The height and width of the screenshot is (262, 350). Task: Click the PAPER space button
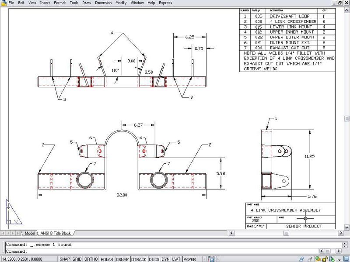pos(189,259)
